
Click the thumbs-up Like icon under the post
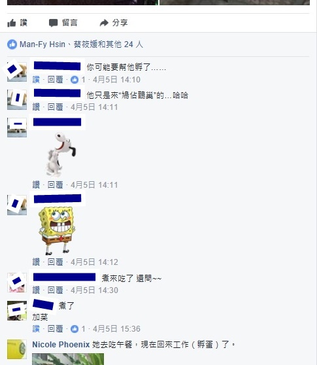pyautogui.click(x=11, y=23)
